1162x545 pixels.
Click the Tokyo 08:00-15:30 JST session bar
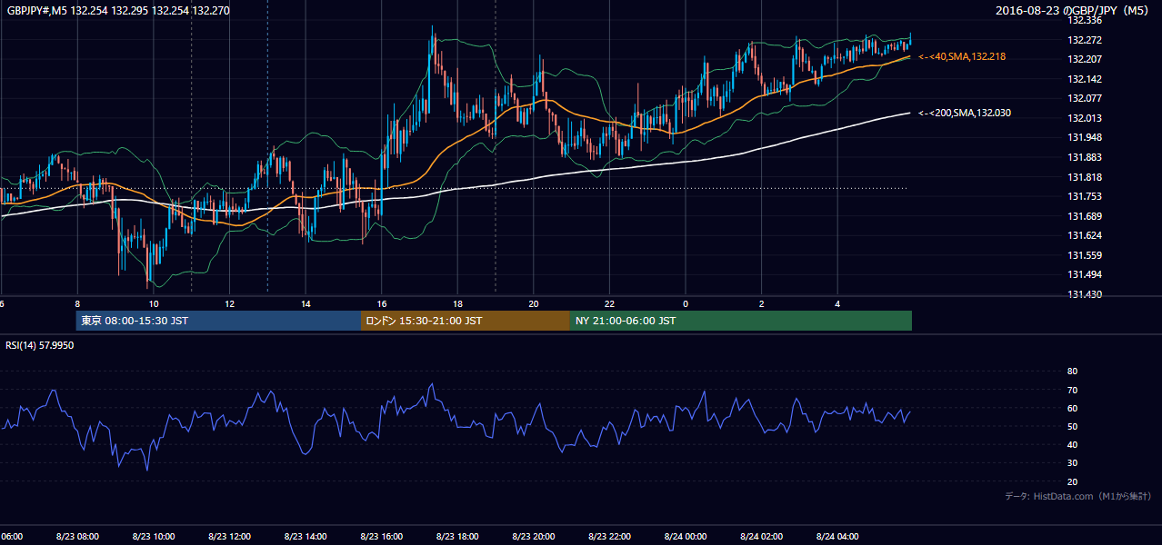[218, 321]
